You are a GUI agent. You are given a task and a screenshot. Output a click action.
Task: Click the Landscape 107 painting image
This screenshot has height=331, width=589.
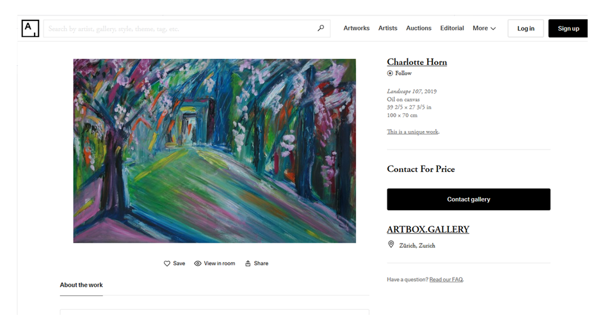click(214, 151)
